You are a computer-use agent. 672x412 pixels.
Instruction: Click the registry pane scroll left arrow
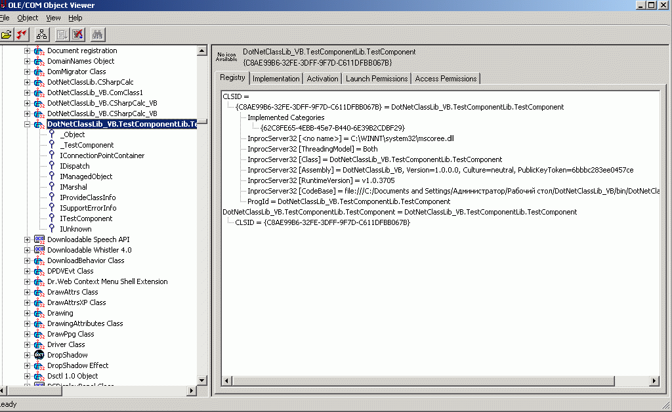tap(226, 381)
